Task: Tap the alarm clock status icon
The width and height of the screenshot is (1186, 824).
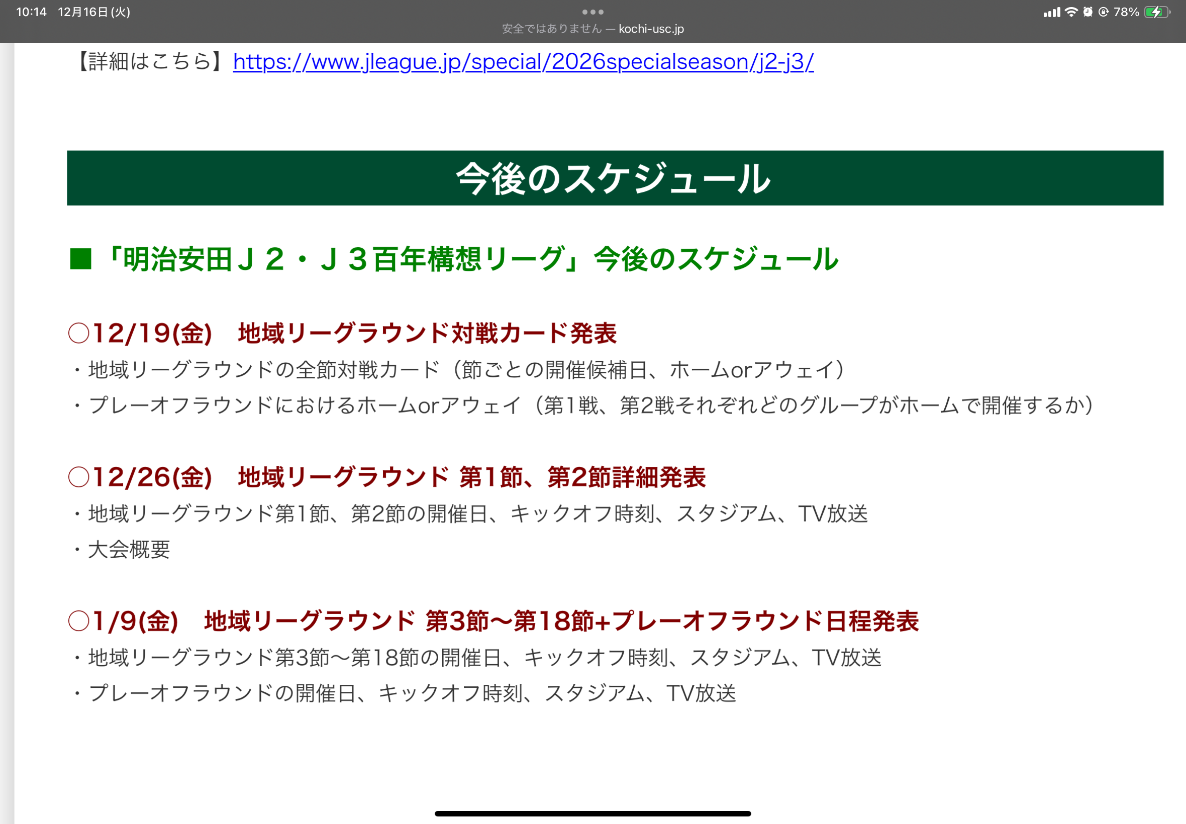Action: (x=1088, y=12)
